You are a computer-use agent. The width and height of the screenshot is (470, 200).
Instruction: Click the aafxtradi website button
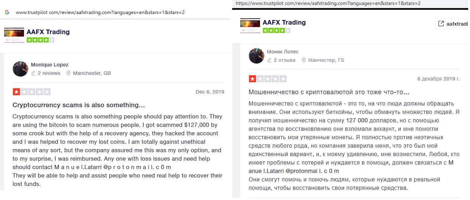[x=453, y=24]
